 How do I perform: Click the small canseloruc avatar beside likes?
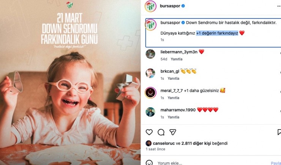coord(148,143)
